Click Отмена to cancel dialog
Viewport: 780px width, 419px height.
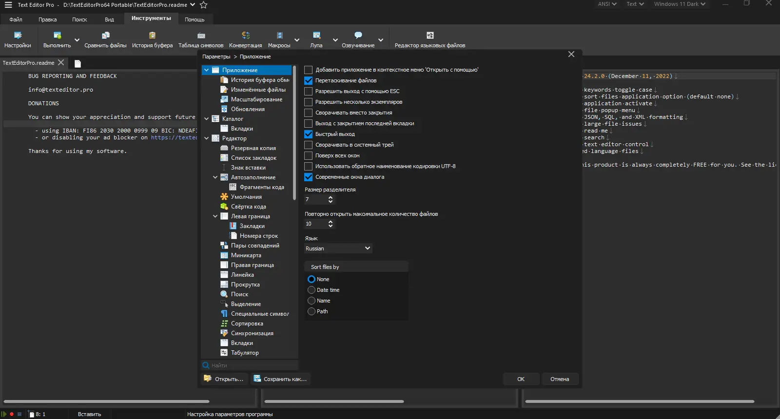pos(560,379)
